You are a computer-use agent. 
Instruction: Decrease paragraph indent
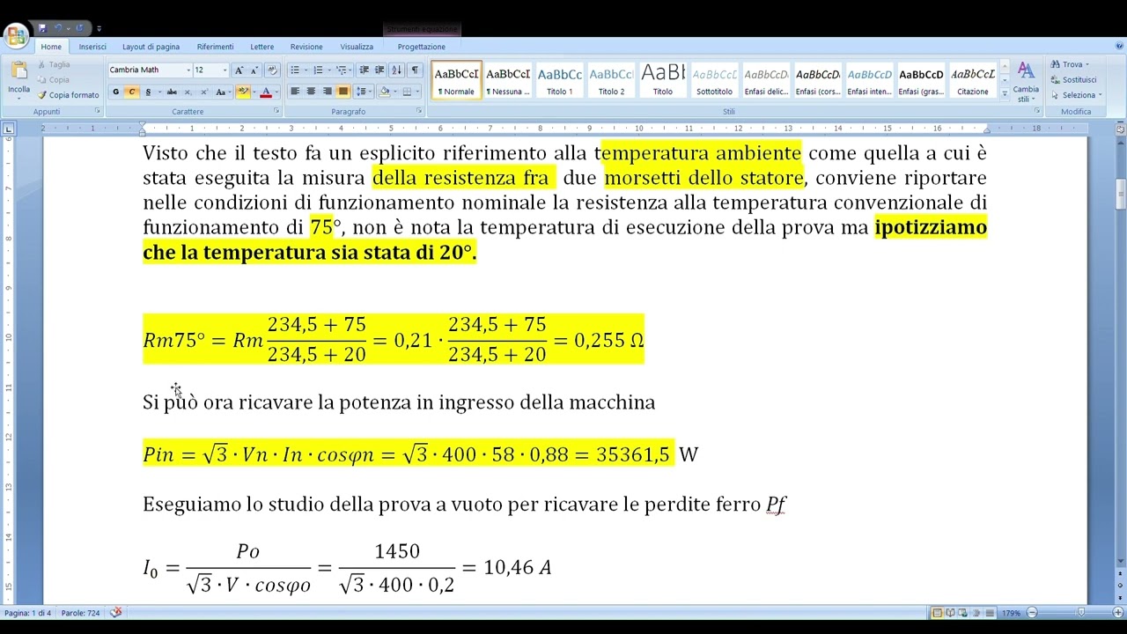tap(365, 70)
